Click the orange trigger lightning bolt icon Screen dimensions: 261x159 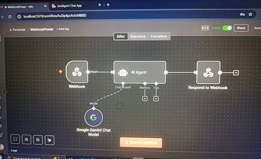pyautogui.click(x=61, y=72)
